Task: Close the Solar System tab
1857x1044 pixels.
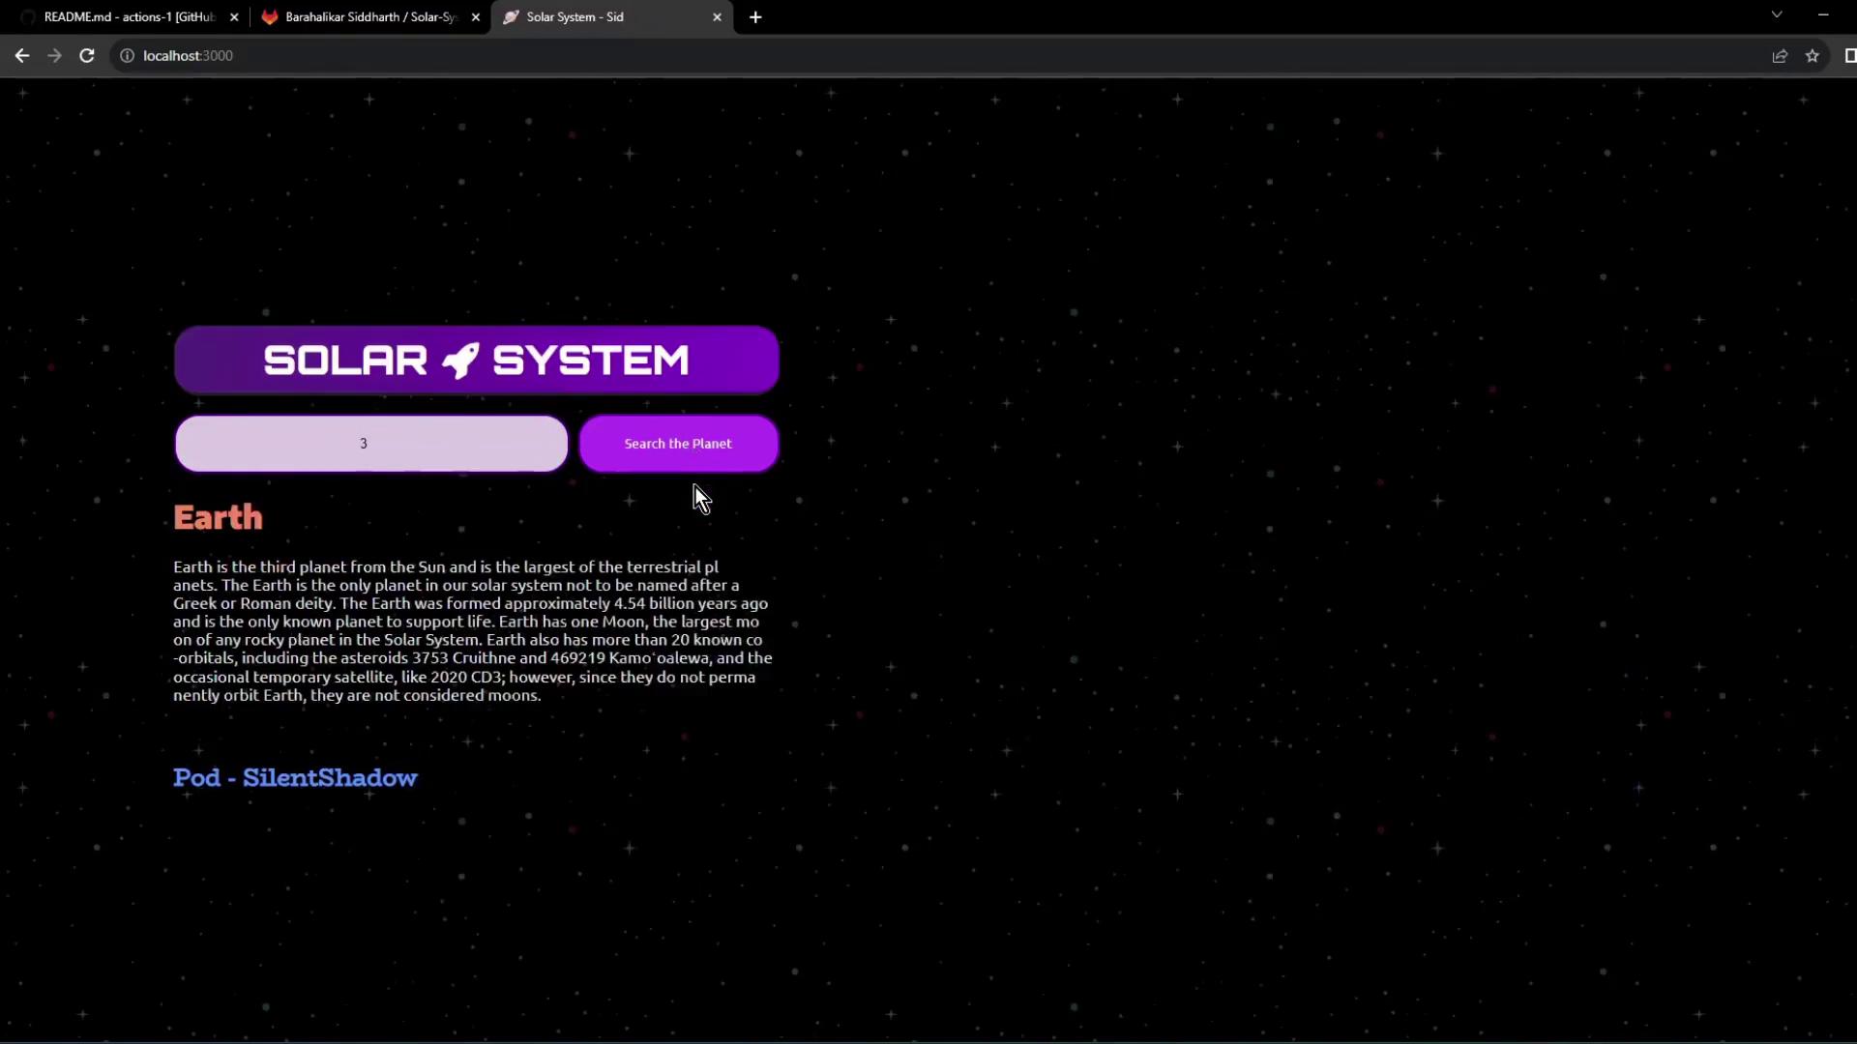Action: pos(717,17)
